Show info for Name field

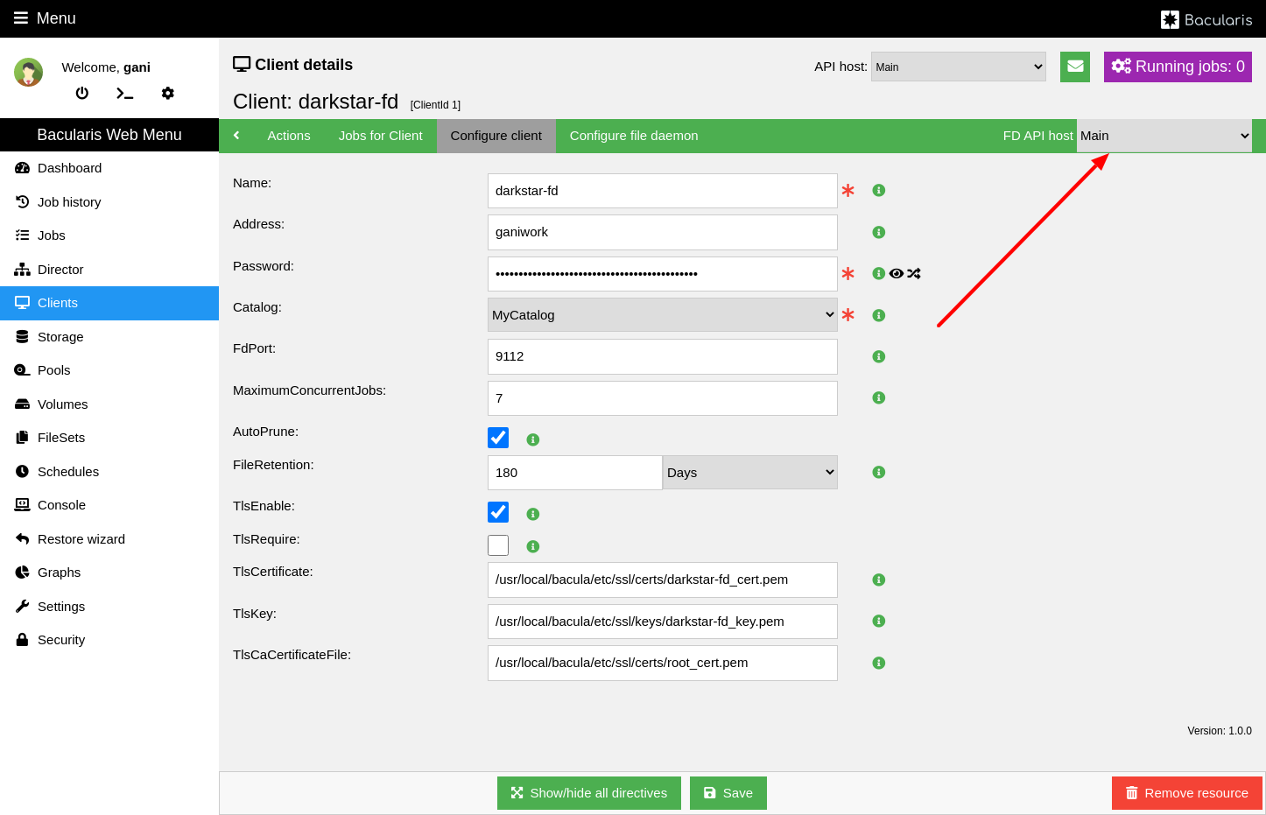click(x=879, y=190)
